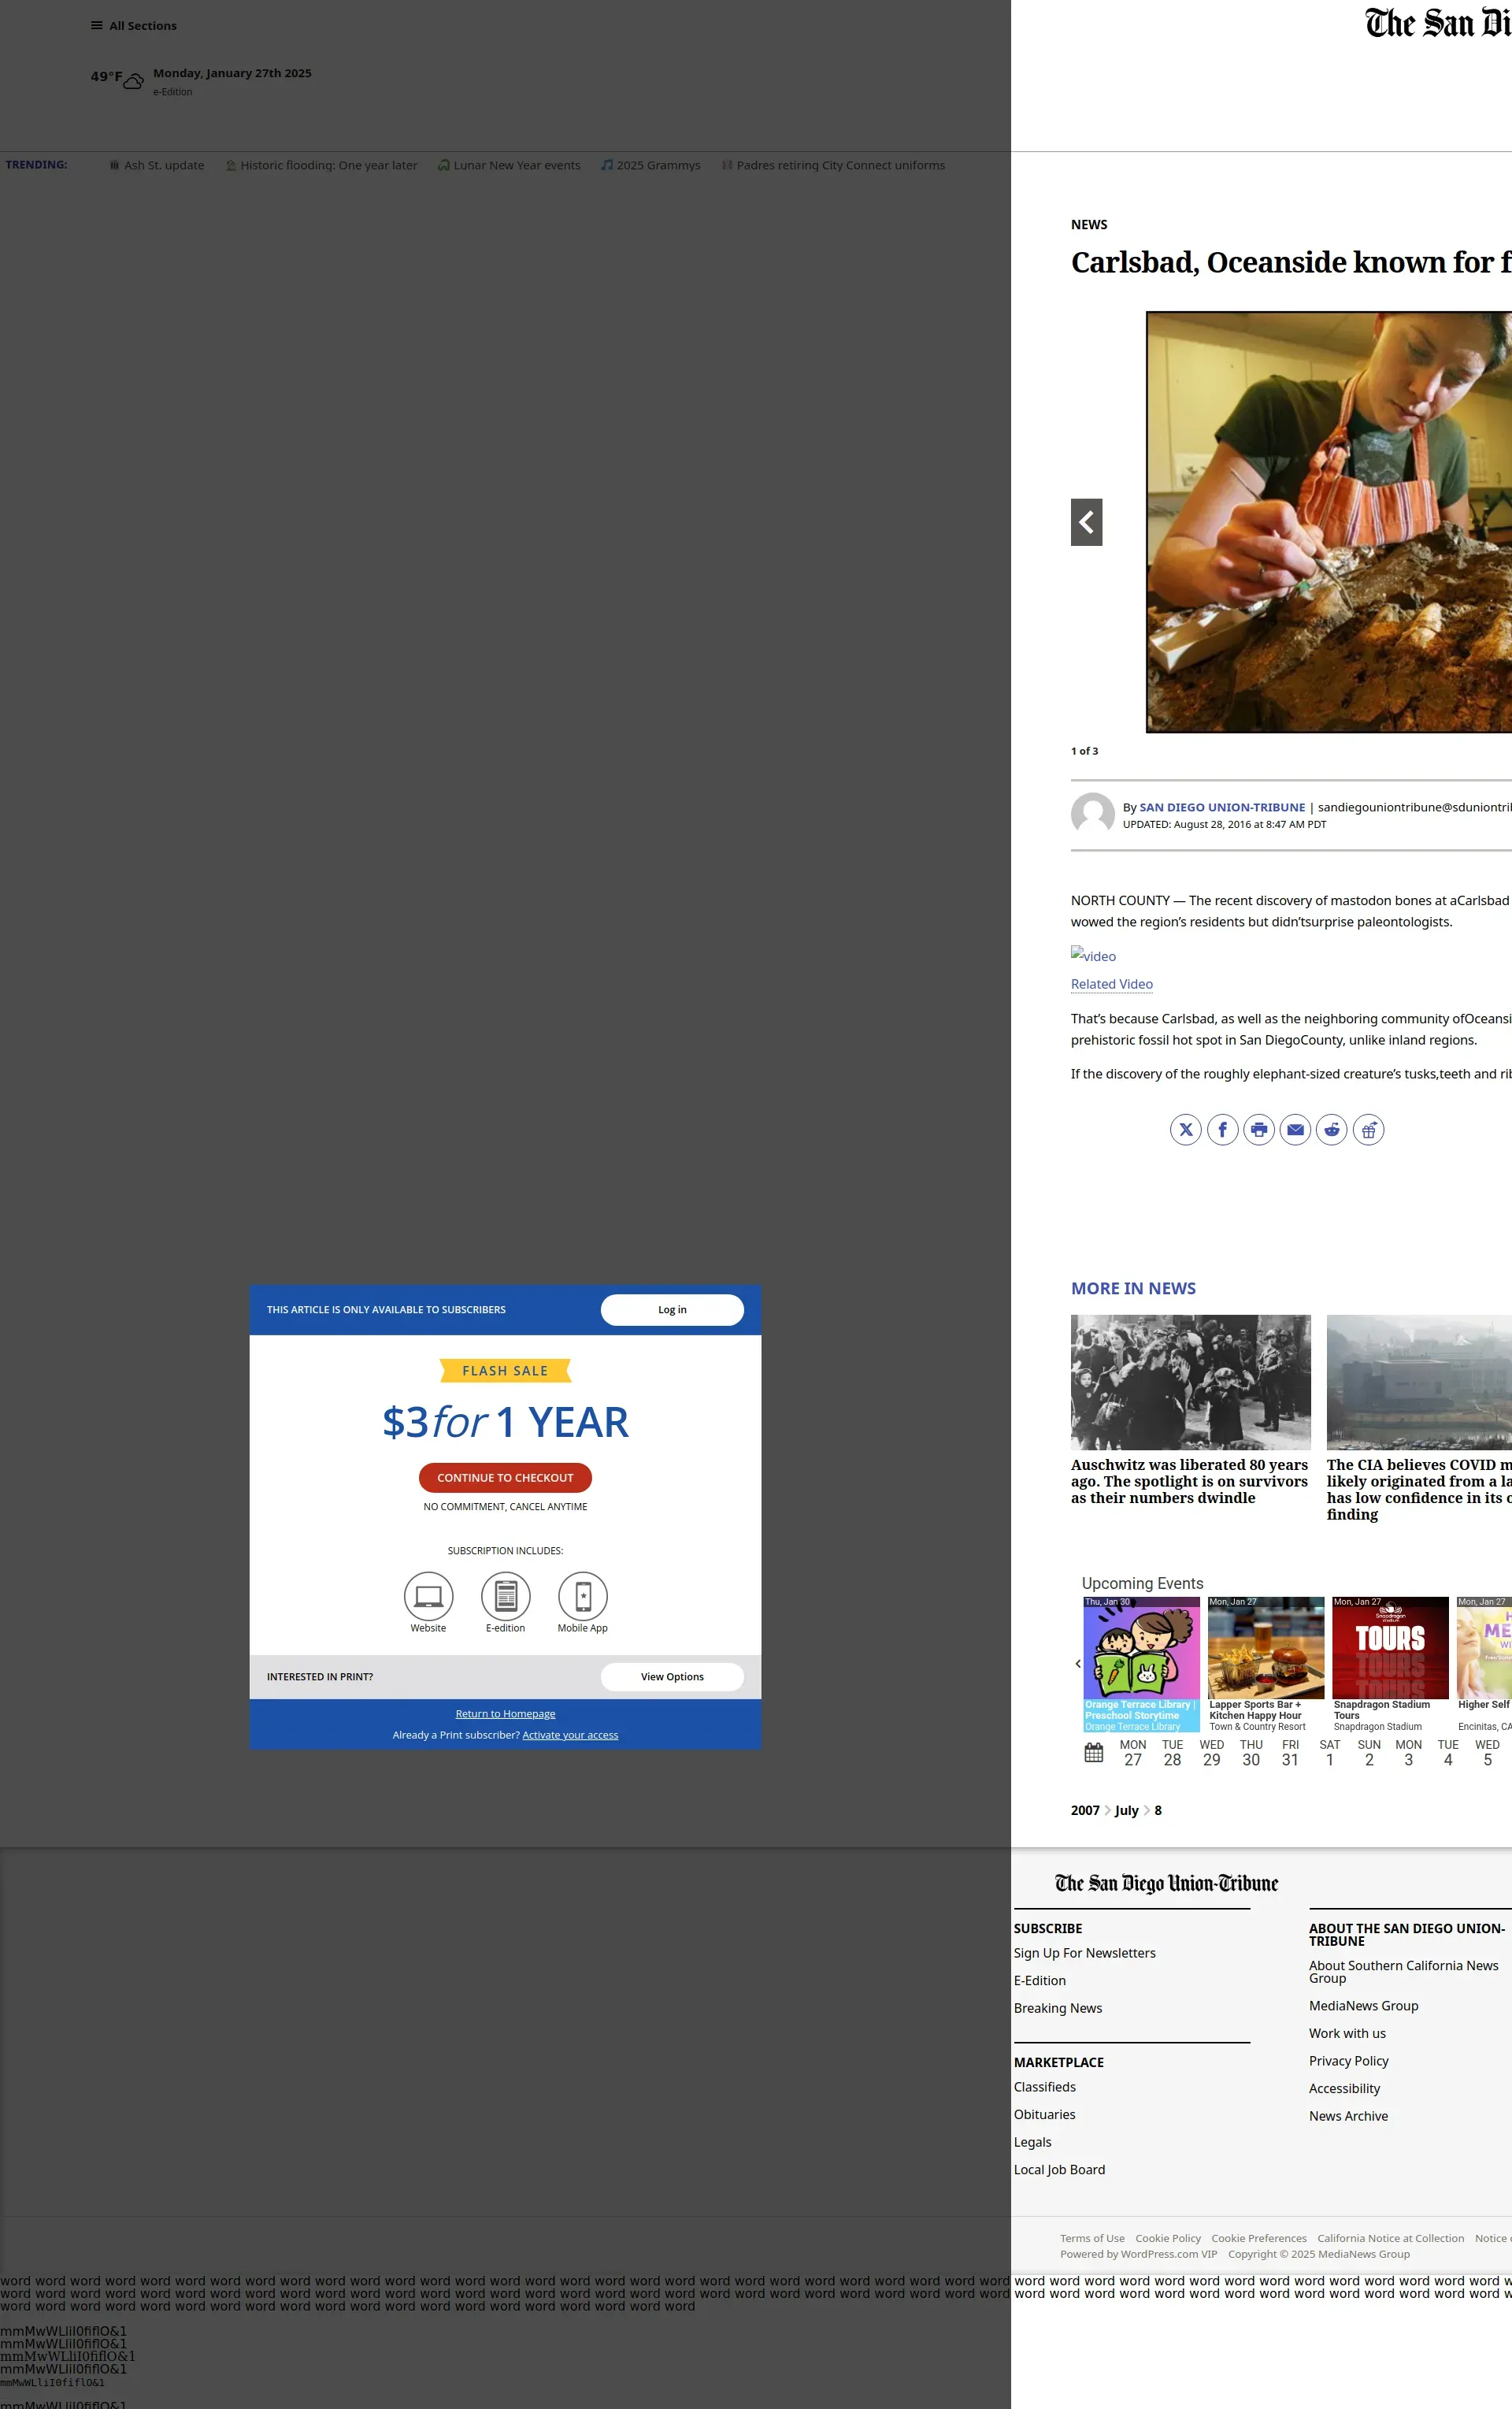
Task: Click 2007 archive breadcrumb
Action: [1085, 1811]
